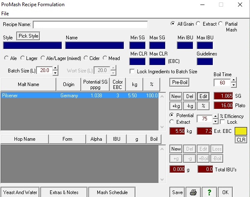Click the Hop Form column header
250x197 pixels.
(67, 139)
